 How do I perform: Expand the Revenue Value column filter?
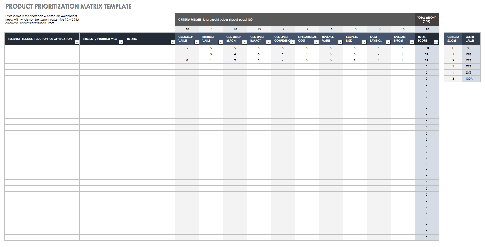pos(340,42)
